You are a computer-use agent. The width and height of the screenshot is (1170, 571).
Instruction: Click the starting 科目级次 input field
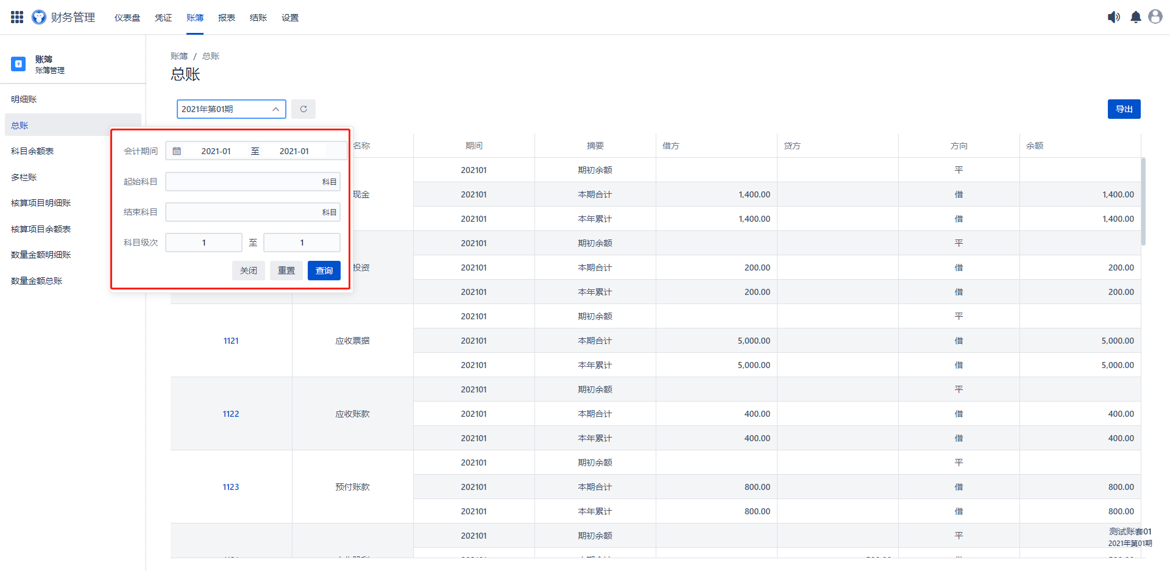pos(204,243)
